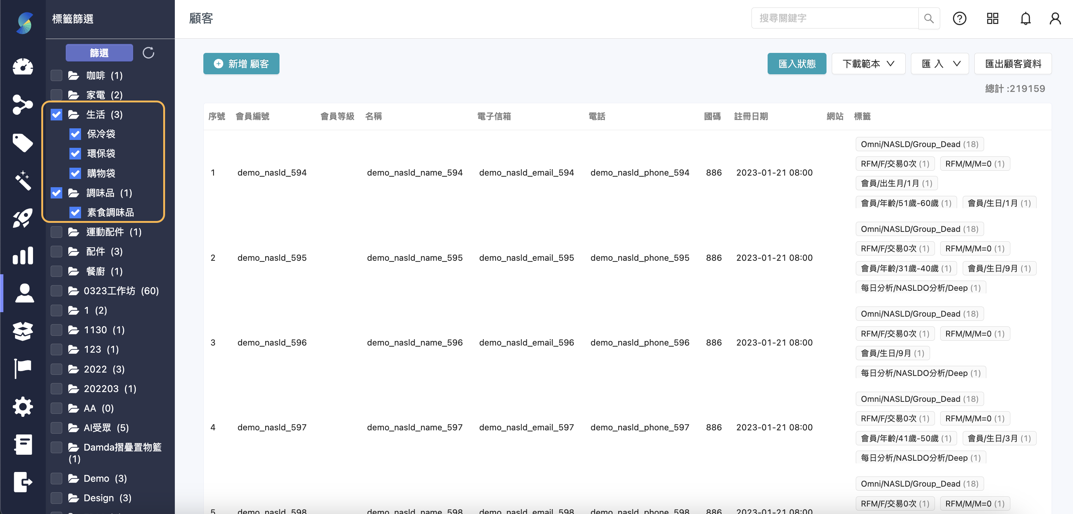This screenshot has height=514, width=1073.
Task: Click the 會員編號 column header
Action: [x=252, y=116]
